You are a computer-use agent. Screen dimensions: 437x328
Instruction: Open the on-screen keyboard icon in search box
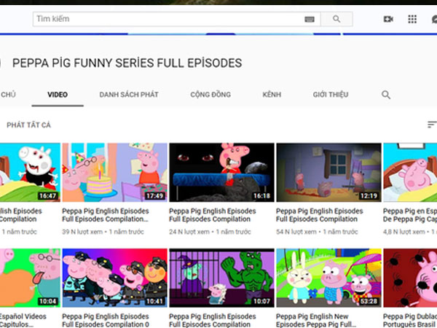tap(310, 19)
